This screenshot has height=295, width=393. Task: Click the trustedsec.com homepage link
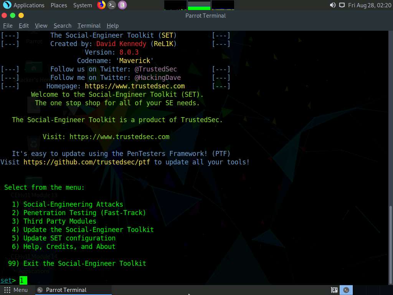pos(135,86)
